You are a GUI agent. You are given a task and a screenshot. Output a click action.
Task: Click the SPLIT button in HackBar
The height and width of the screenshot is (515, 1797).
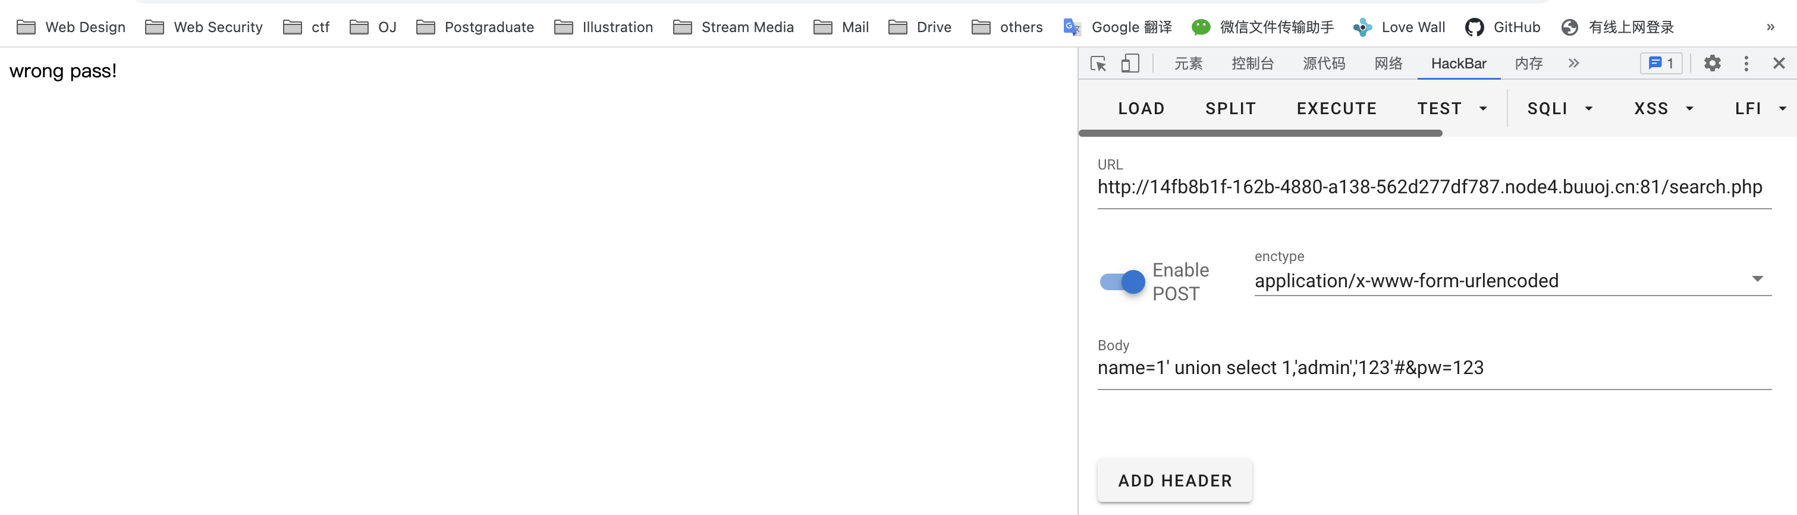(x=1230, y=109)
